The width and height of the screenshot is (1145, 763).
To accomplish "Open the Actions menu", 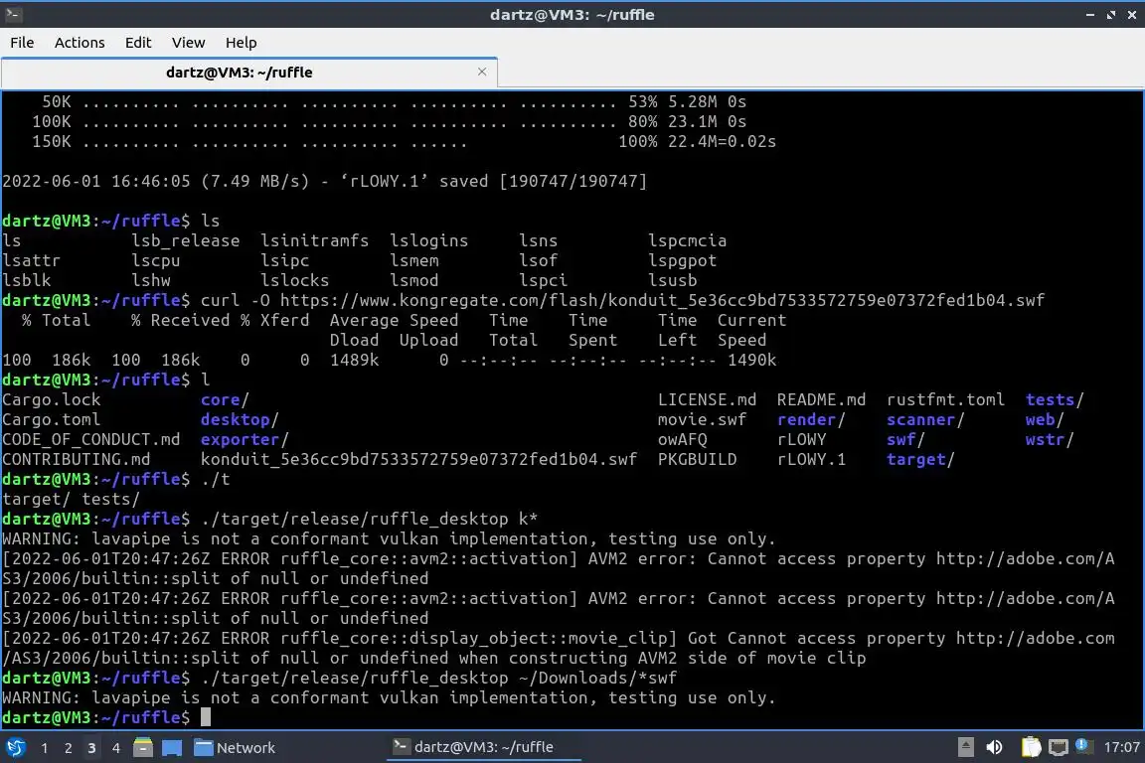I will coord(80,43).
